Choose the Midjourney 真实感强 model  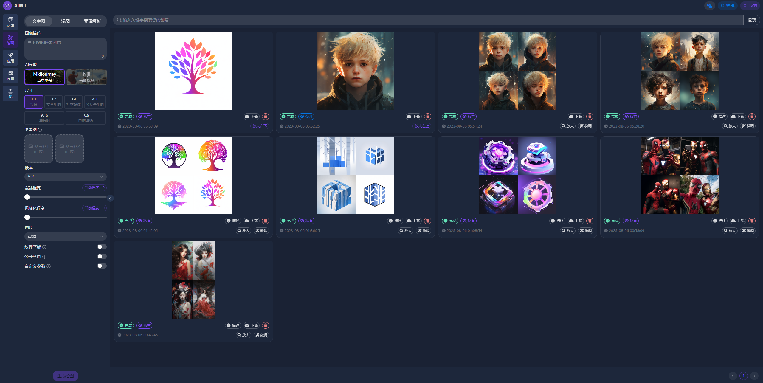[44, 77]
